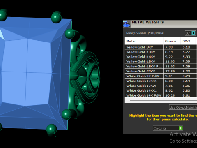The width and height of the screenshot is (197, 148).
Task: Click the 9.01 grams cell
Action: tap(172, 76)
